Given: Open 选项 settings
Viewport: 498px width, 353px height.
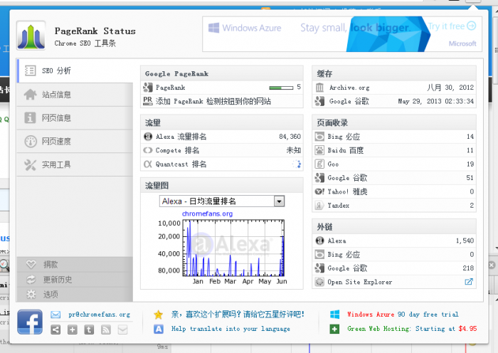Looking at the screenshot, I should tap(75, 295).
